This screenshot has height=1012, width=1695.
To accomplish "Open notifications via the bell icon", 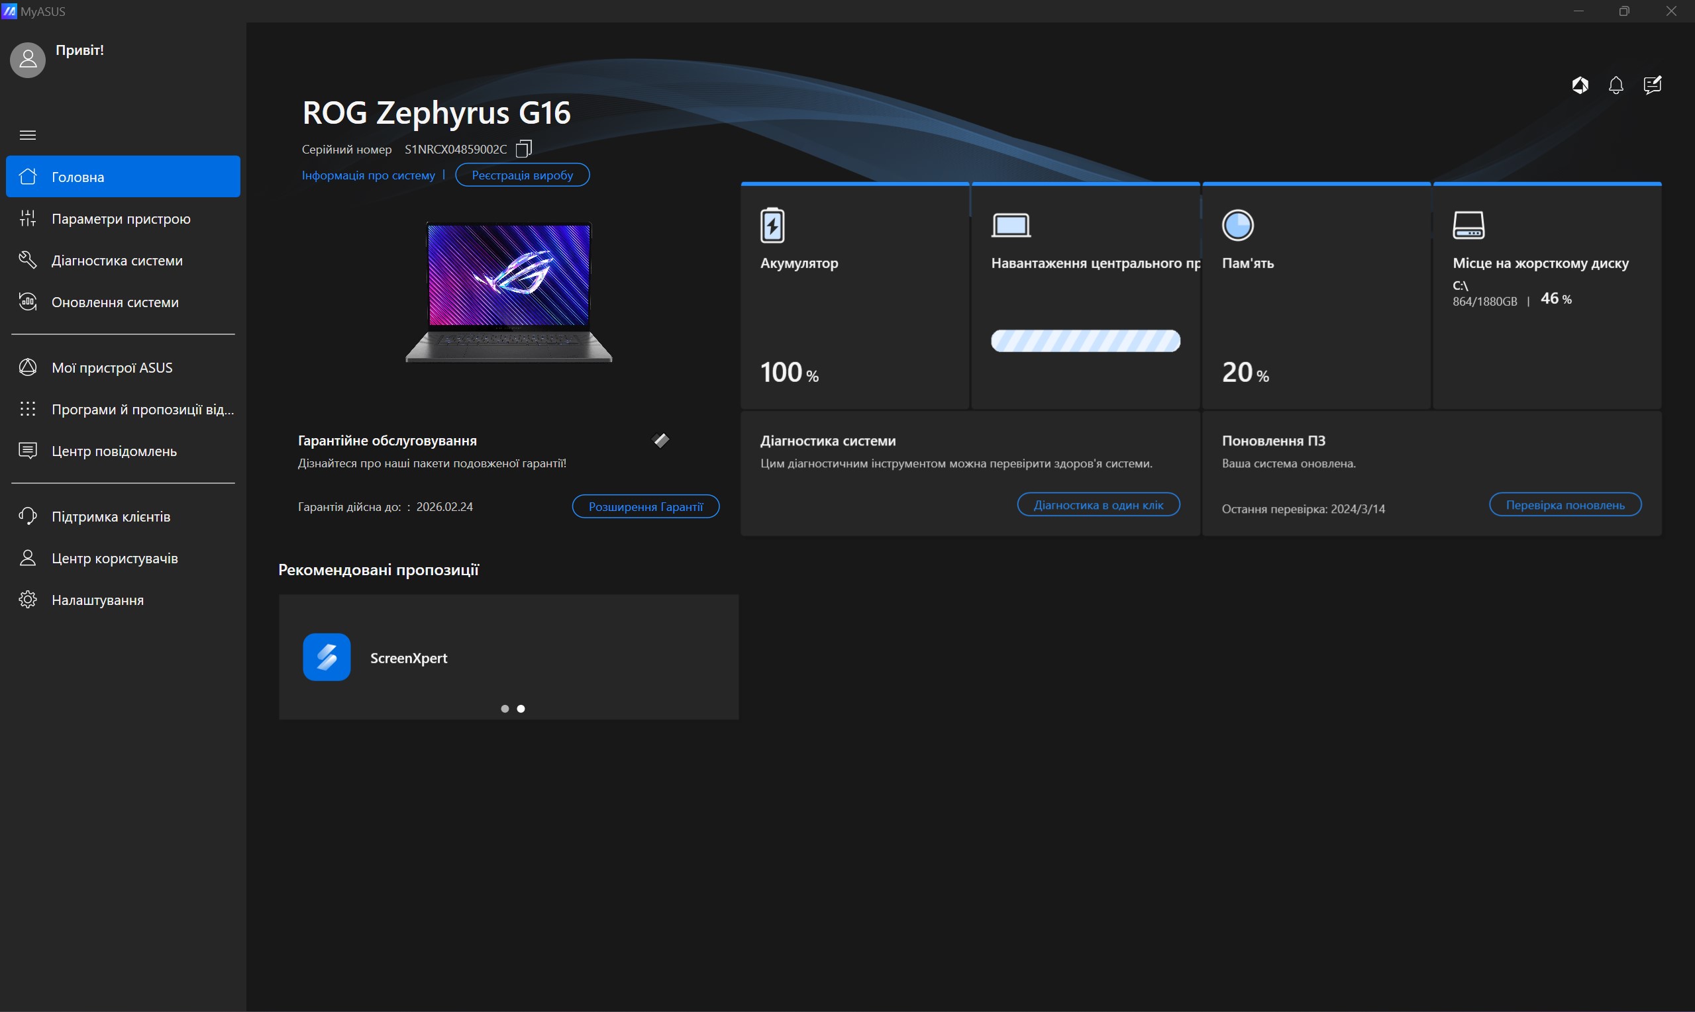I will tap(1616, 85).
